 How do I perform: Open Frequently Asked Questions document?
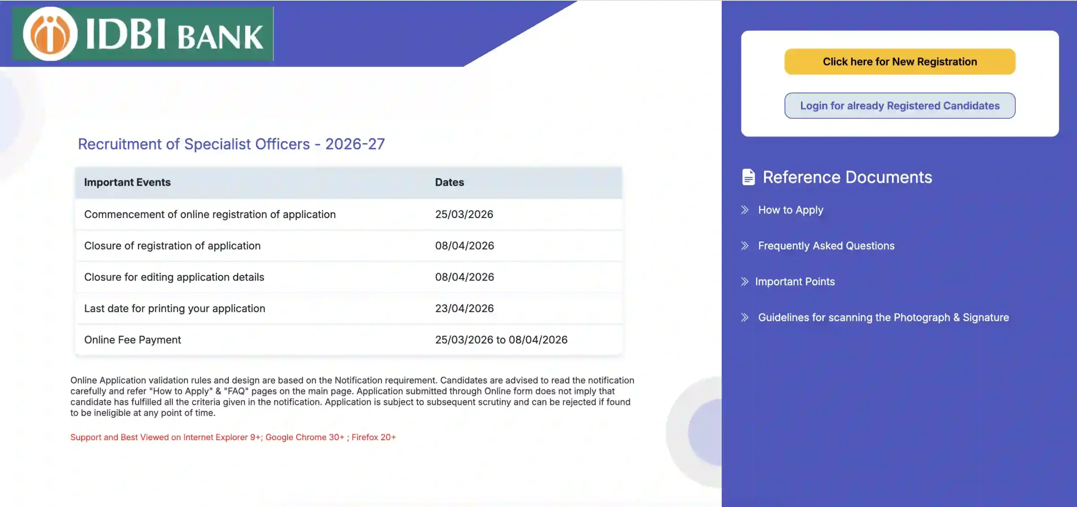(x=826, y=246)
